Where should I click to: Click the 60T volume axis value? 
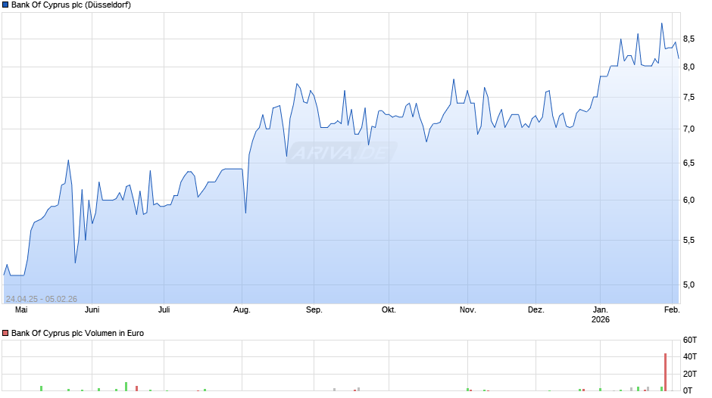[690, 340]
